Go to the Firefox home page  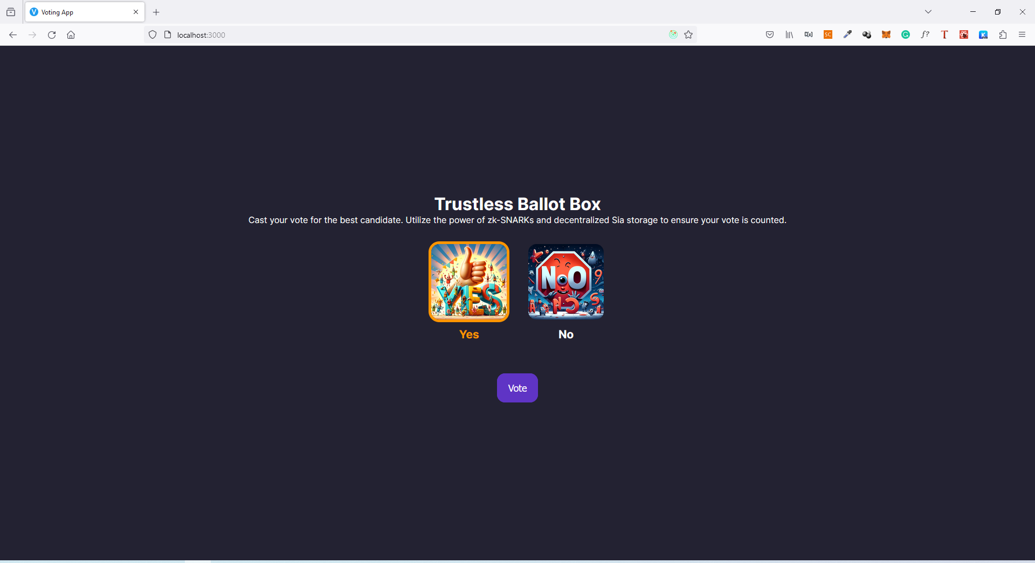(71, 34)
